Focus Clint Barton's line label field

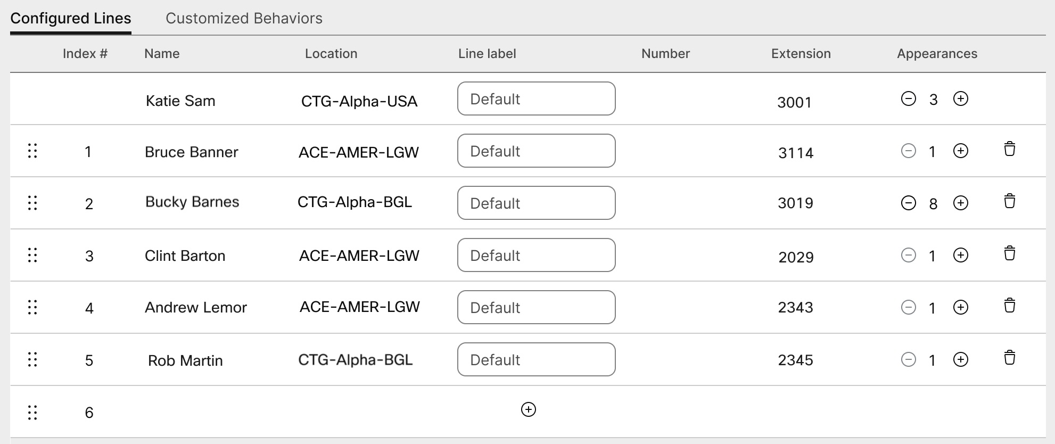537,255
